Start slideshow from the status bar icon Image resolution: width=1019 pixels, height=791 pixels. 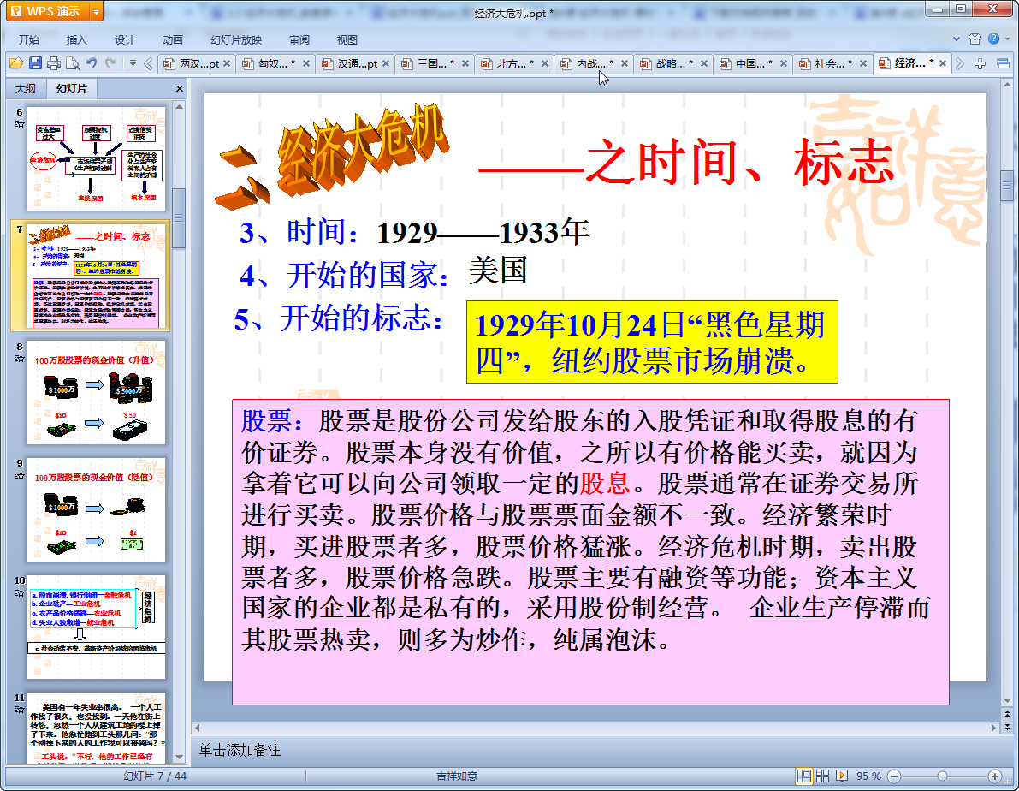(842, 776)
